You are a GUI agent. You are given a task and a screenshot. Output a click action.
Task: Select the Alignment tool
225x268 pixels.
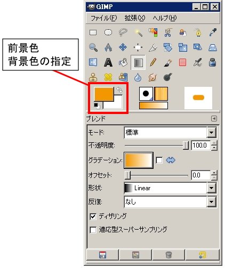pyautogui.click(x=138, y=47)
